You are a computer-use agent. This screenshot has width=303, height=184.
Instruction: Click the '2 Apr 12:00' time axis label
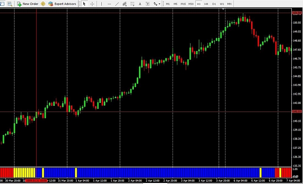pyautogui.click(x=153, y=181)
